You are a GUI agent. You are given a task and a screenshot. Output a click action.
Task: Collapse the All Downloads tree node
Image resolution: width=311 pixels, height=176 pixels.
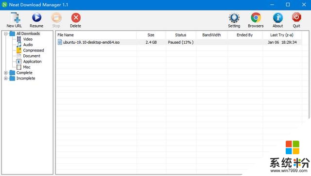pos(6,33)
